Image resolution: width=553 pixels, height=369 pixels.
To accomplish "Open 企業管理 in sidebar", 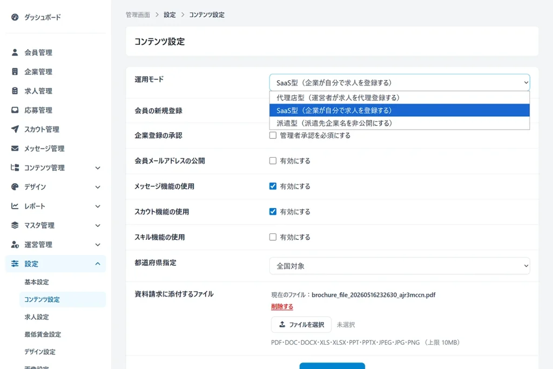I will click(x=38, y=72).
